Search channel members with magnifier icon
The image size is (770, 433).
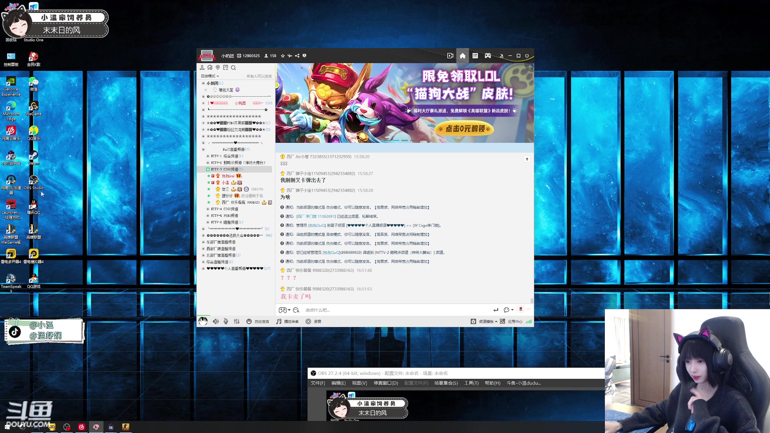pos(233,67)
